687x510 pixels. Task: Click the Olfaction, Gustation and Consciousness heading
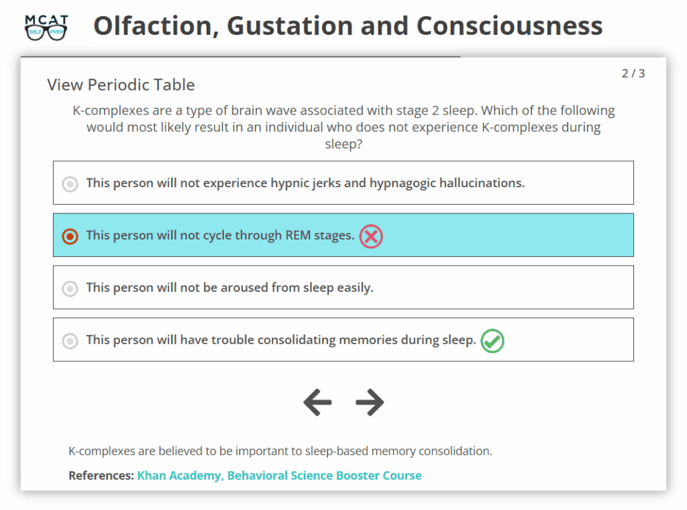(x=348, y=26)
